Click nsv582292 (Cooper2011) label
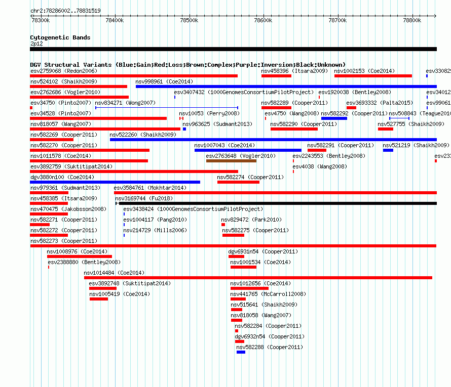The height and width of the screenshot is (387, 451). tap(354, 113)
